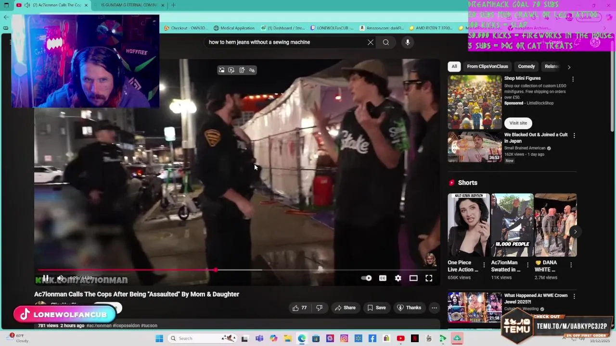
Task: Start voice search with the microphone icon
Action: tap(408, 42)
